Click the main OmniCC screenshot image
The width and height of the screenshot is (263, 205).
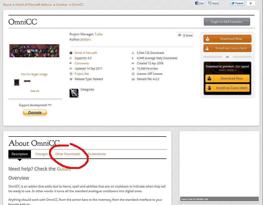click(34, 51)
